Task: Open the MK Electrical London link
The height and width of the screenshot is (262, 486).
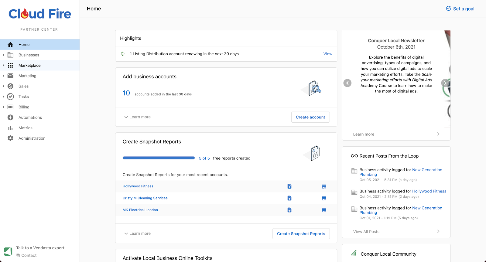Action: [x=140, y=210]
